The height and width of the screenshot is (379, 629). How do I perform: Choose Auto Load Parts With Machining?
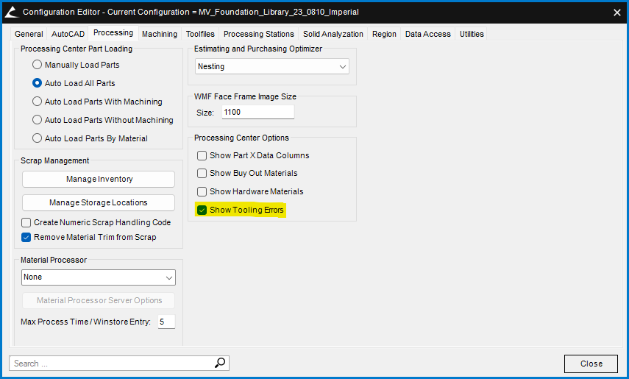tap(38, 102)
